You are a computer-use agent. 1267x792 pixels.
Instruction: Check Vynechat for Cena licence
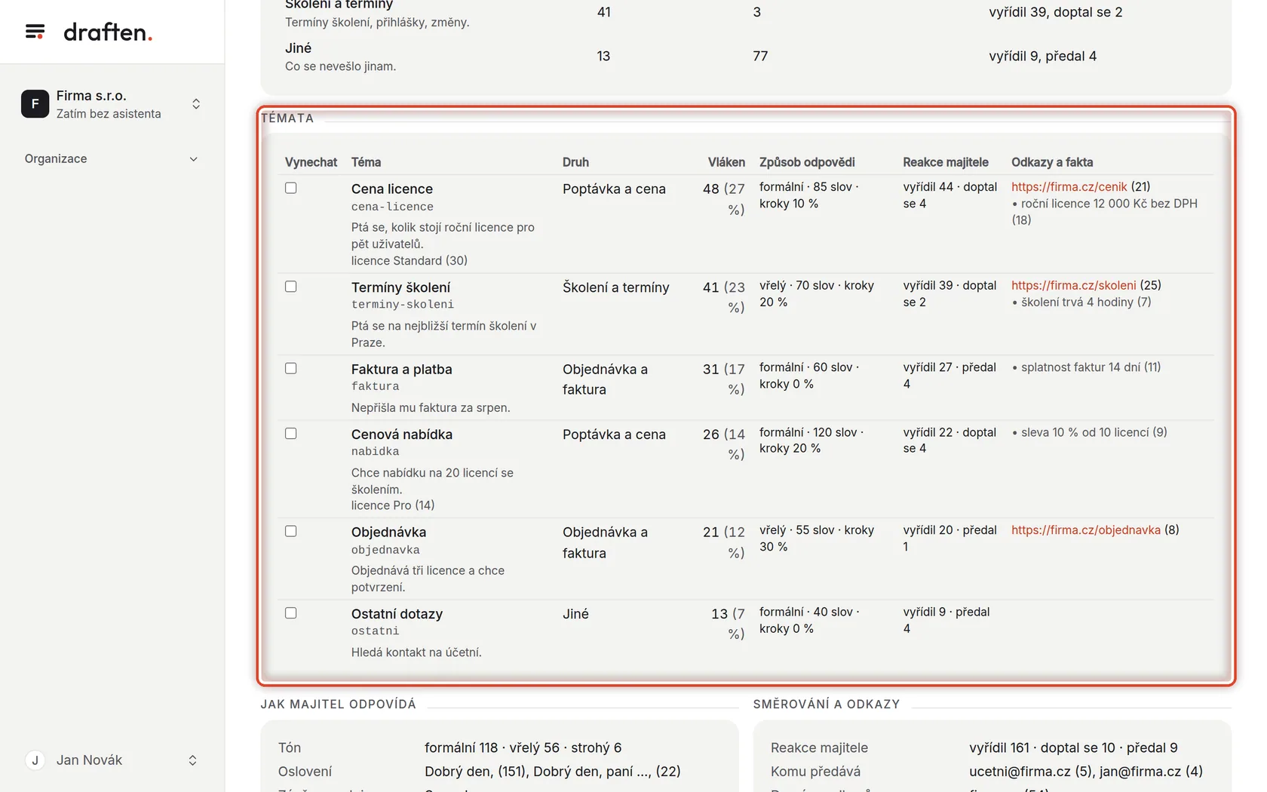(291, 189)
